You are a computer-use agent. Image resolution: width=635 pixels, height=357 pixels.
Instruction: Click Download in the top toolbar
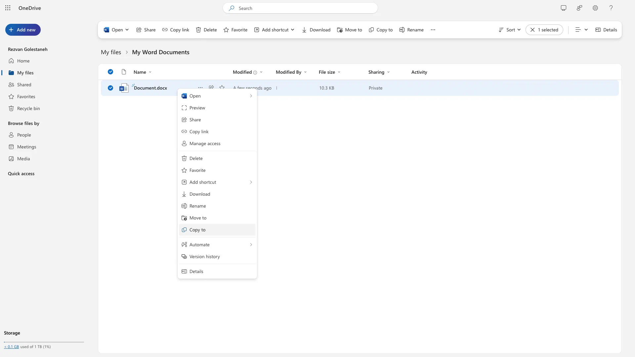(x=316, y=30)
